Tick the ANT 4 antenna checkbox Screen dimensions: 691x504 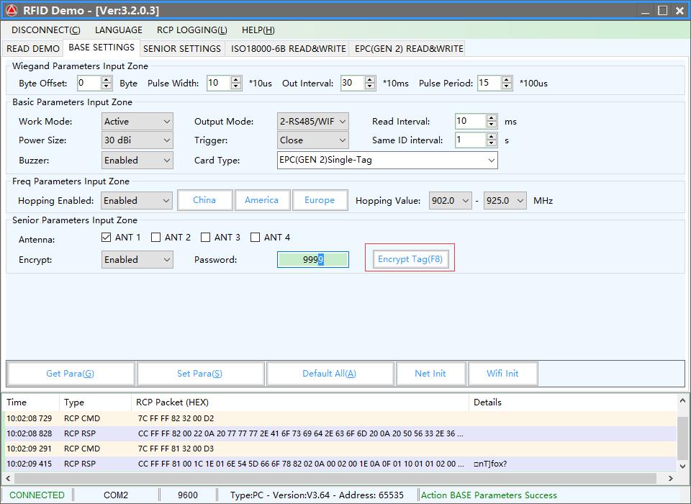coord(256,238)
